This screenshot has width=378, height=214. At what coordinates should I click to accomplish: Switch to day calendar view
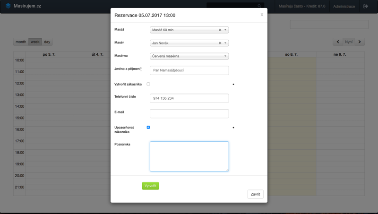click(47, 42)
